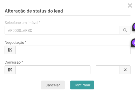Screen dimensions: 135x95
Task: Click the Negociação field label
Action: [x=15, y=42]
